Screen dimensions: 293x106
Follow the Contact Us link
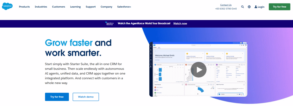[x=226, y=5]
